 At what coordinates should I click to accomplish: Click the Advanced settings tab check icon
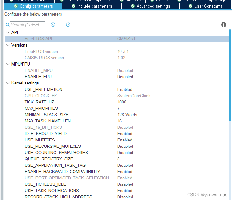tap(133, 6)
